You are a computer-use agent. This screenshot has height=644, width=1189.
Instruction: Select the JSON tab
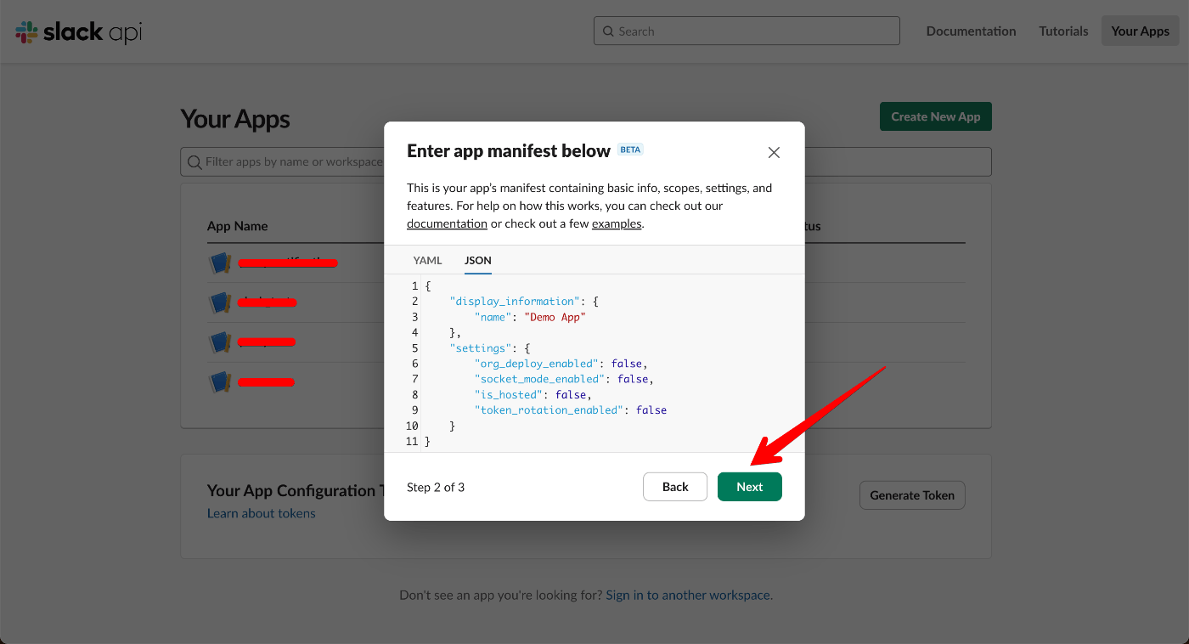pyautogui.click(x=478, y=260)
